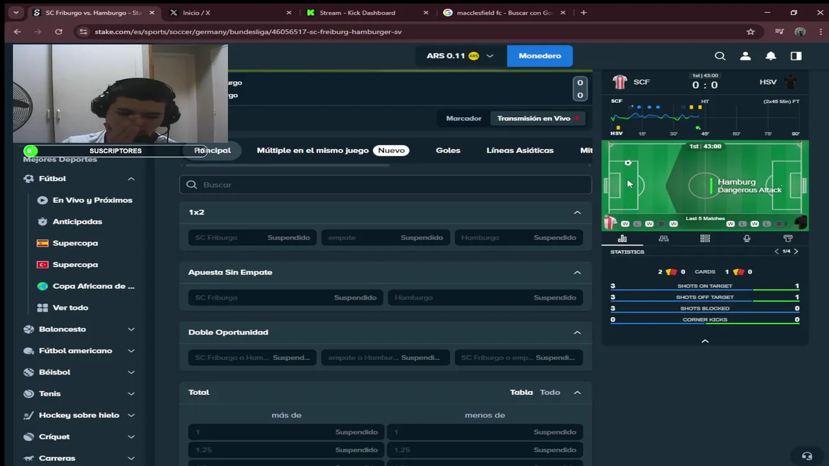Open the Líneas Asiáticas tab
Viewport: 829px width, 466px height.
(520, 150)
